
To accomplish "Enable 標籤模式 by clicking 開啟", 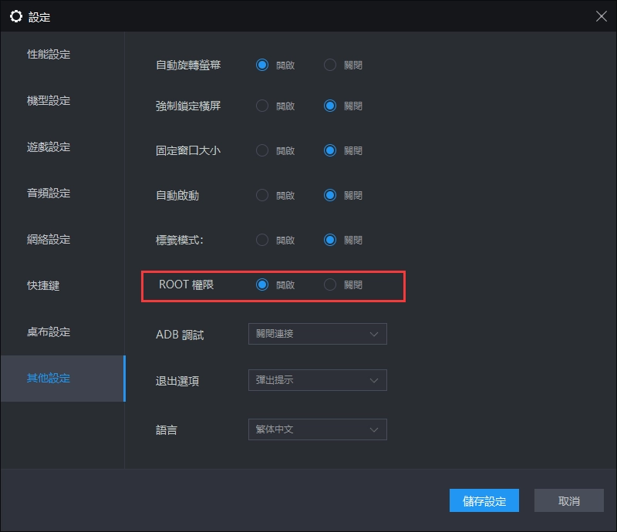I will 261,240.
